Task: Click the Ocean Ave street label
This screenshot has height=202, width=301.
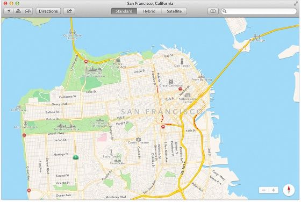Action: click(63, 196)
